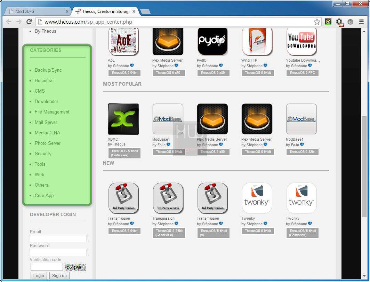
Task: Click the yellow checkmark extension icon
Action: [x=328, y=22]
